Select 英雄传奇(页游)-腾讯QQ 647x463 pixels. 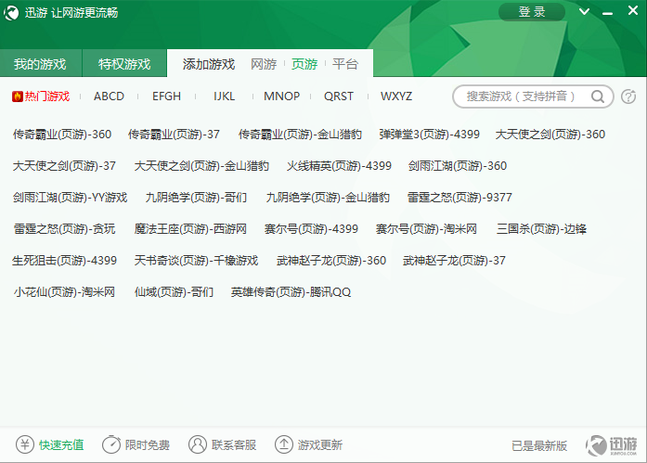(x=291, y=292)
